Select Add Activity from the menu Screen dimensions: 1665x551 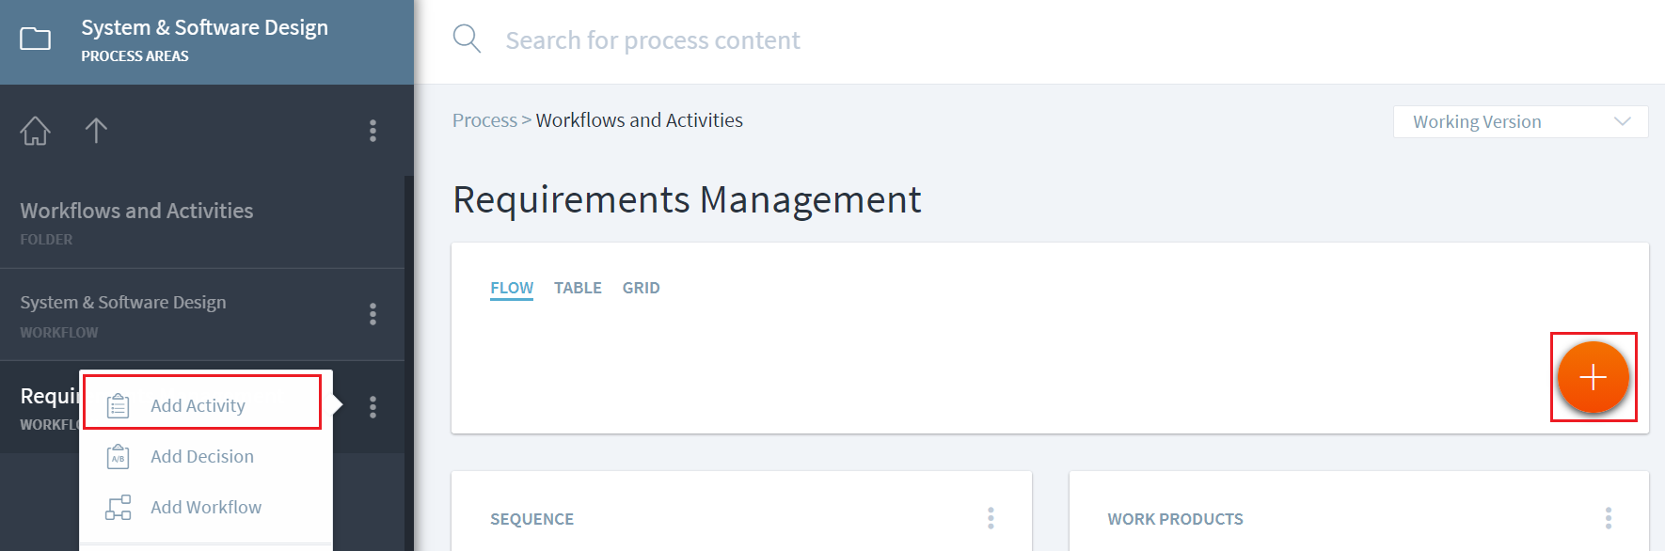pos(198,406)
